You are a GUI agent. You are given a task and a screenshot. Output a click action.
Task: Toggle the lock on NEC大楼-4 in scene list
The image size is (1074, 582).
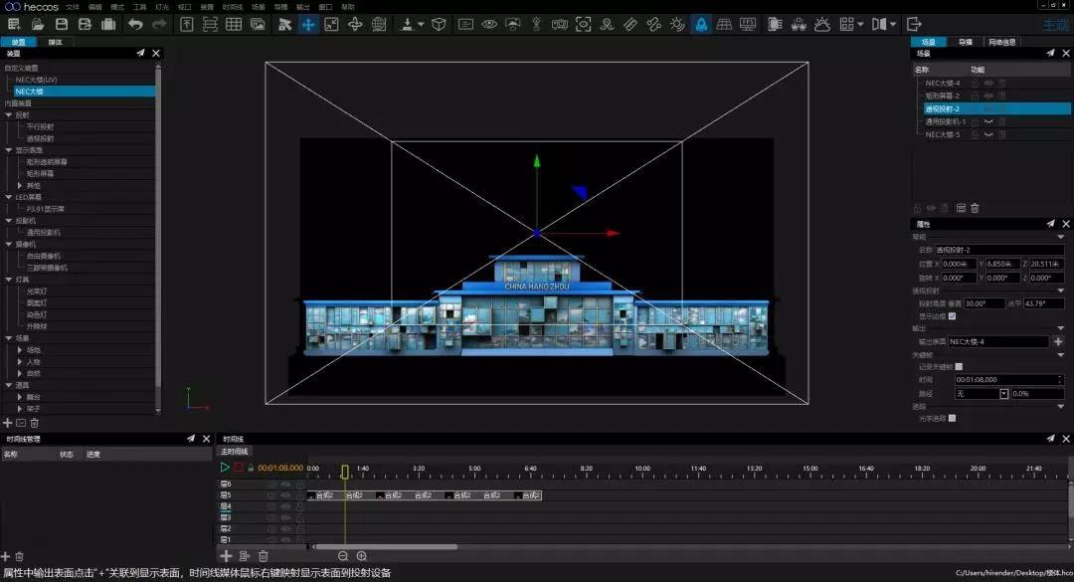click(975, 83)
